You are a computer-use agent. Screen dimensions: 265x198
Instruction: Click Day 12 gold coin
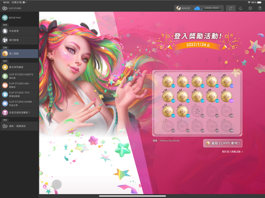(182, 111)
